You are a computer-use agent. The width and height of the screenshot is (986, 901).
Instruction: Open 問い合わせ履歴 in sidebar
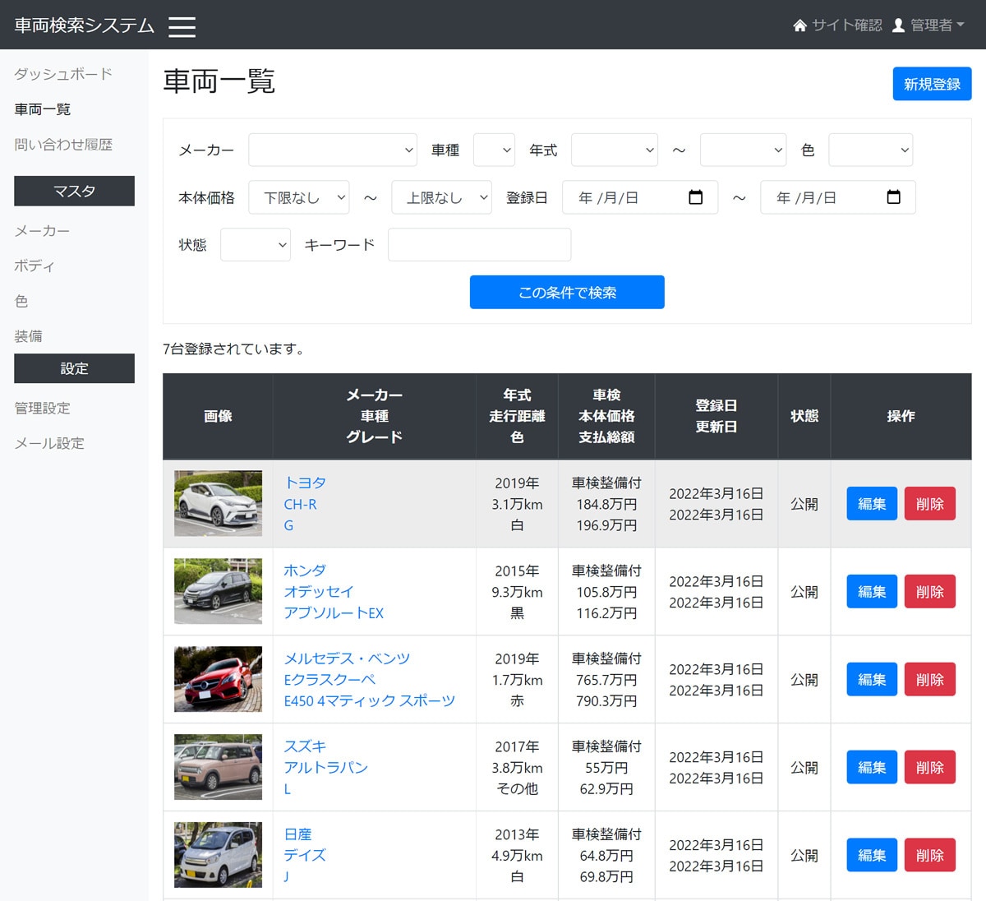click(63, 145)
